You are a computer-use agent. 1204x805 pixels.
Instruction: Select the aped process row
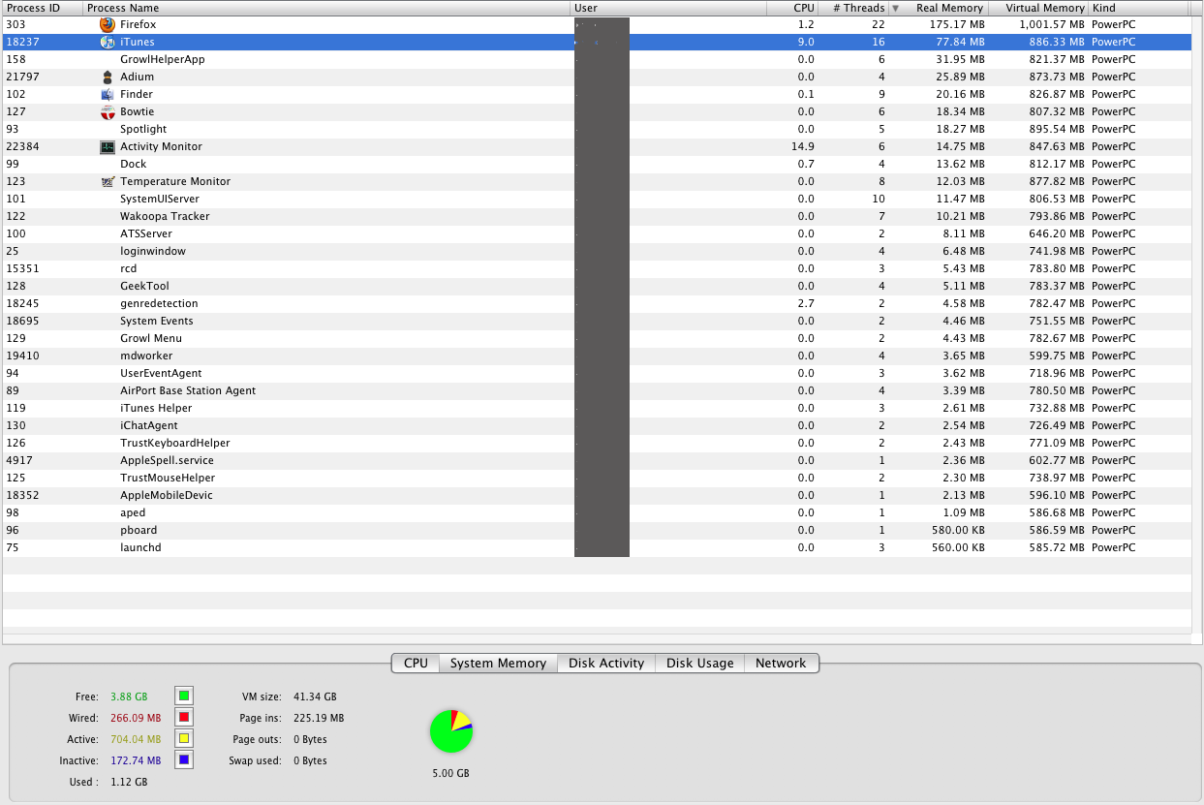(597, 512)
